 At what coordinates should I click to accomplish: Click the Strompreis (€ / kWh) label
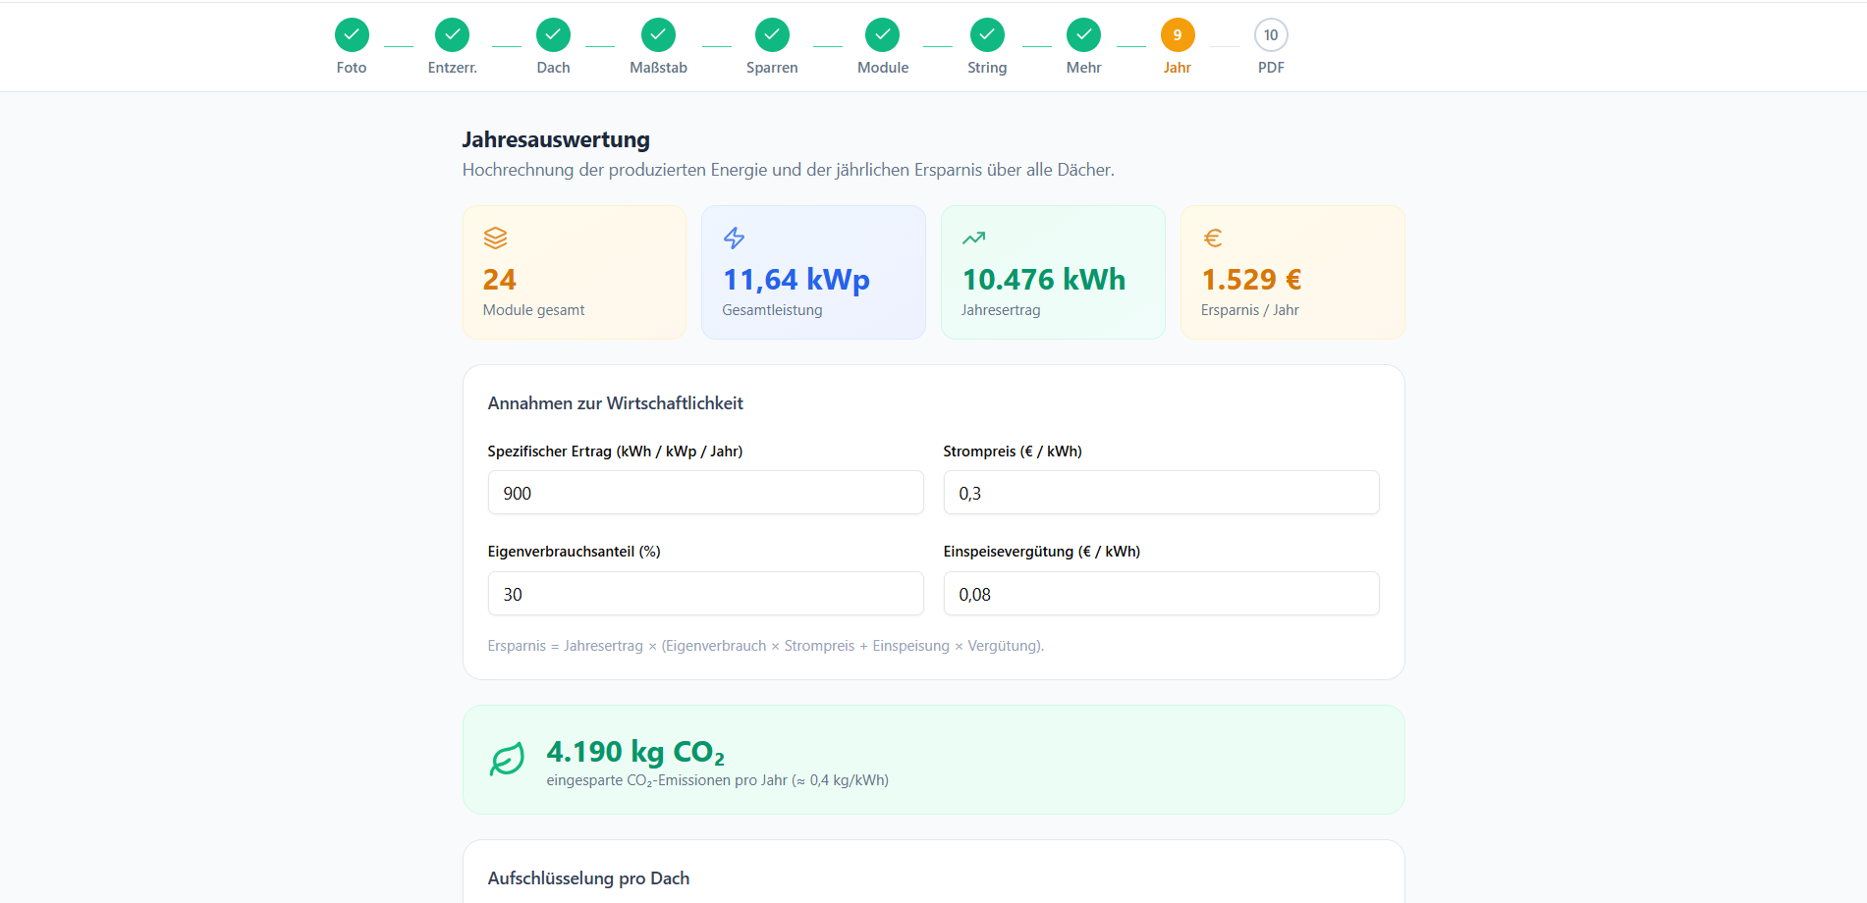(1013, 451)
